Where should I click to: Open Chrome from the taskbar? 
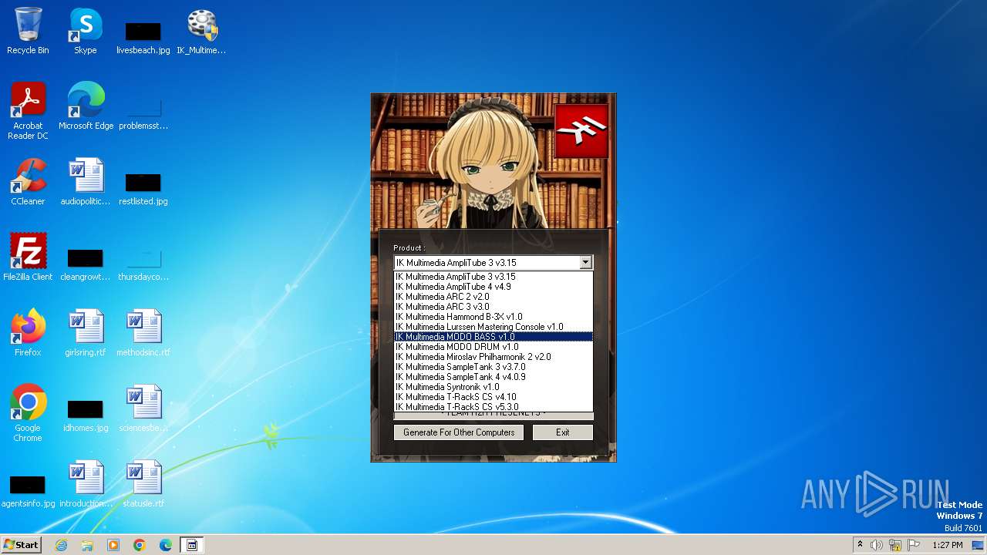pos(140,545)
